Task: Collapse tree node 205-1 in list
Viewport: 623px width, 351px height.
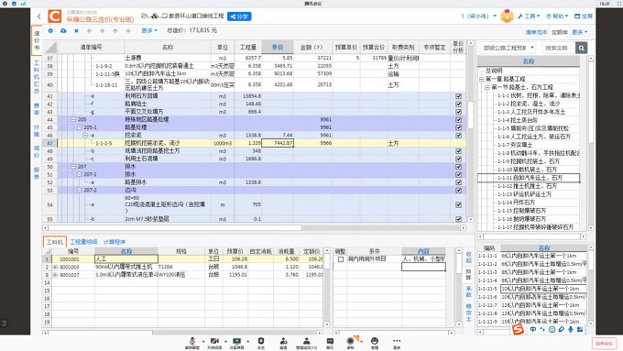Action: (x=79, y=127)
